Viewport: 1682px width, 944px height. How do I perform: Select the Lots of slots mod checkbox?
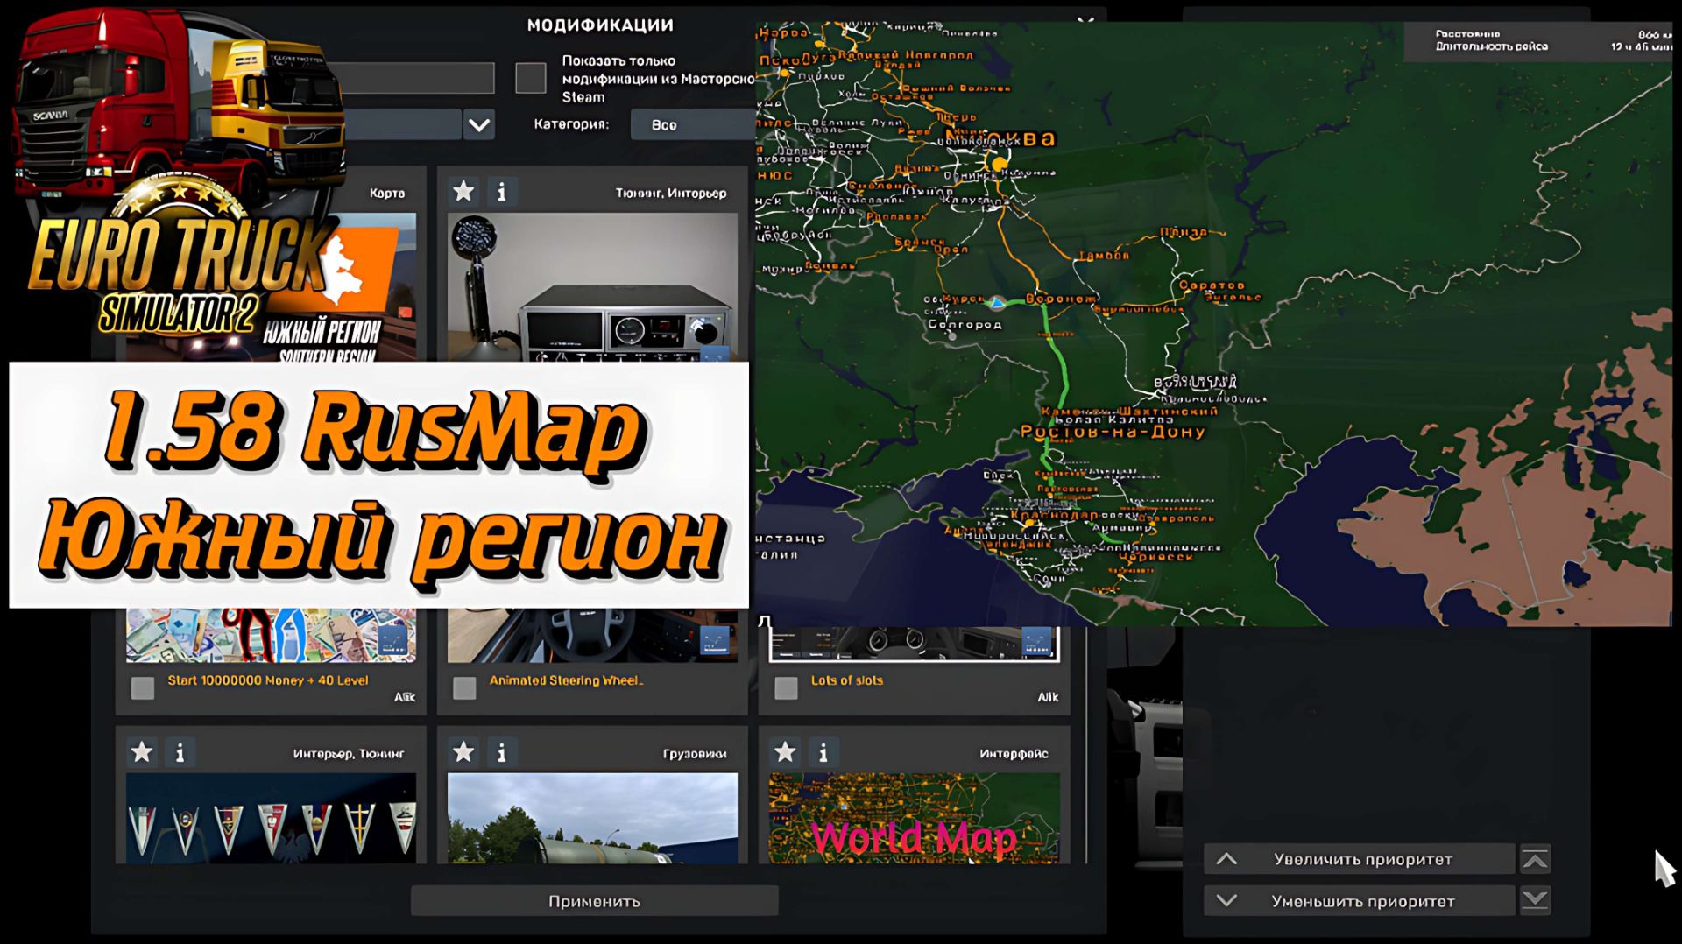pos(786,688)
